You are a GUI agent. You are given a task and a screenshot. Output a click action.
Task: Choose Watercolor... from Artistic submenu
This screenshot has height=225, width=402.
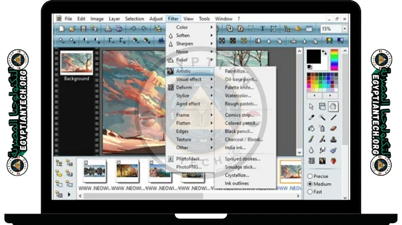point(238,95)
